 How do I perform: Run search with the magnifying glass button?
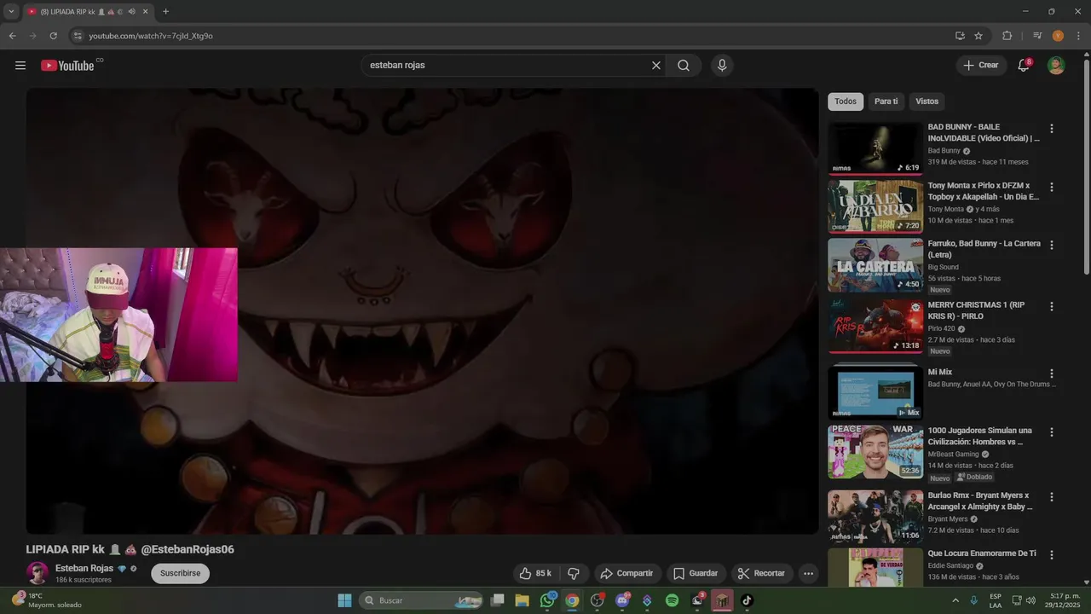[684, 66]
